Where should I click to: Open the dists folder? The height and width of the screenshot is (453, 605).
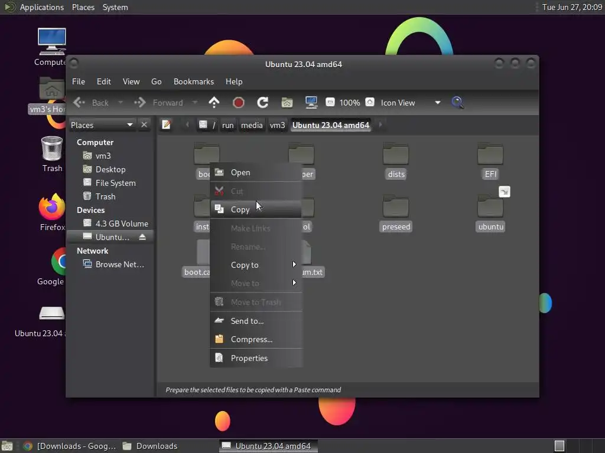396,161
